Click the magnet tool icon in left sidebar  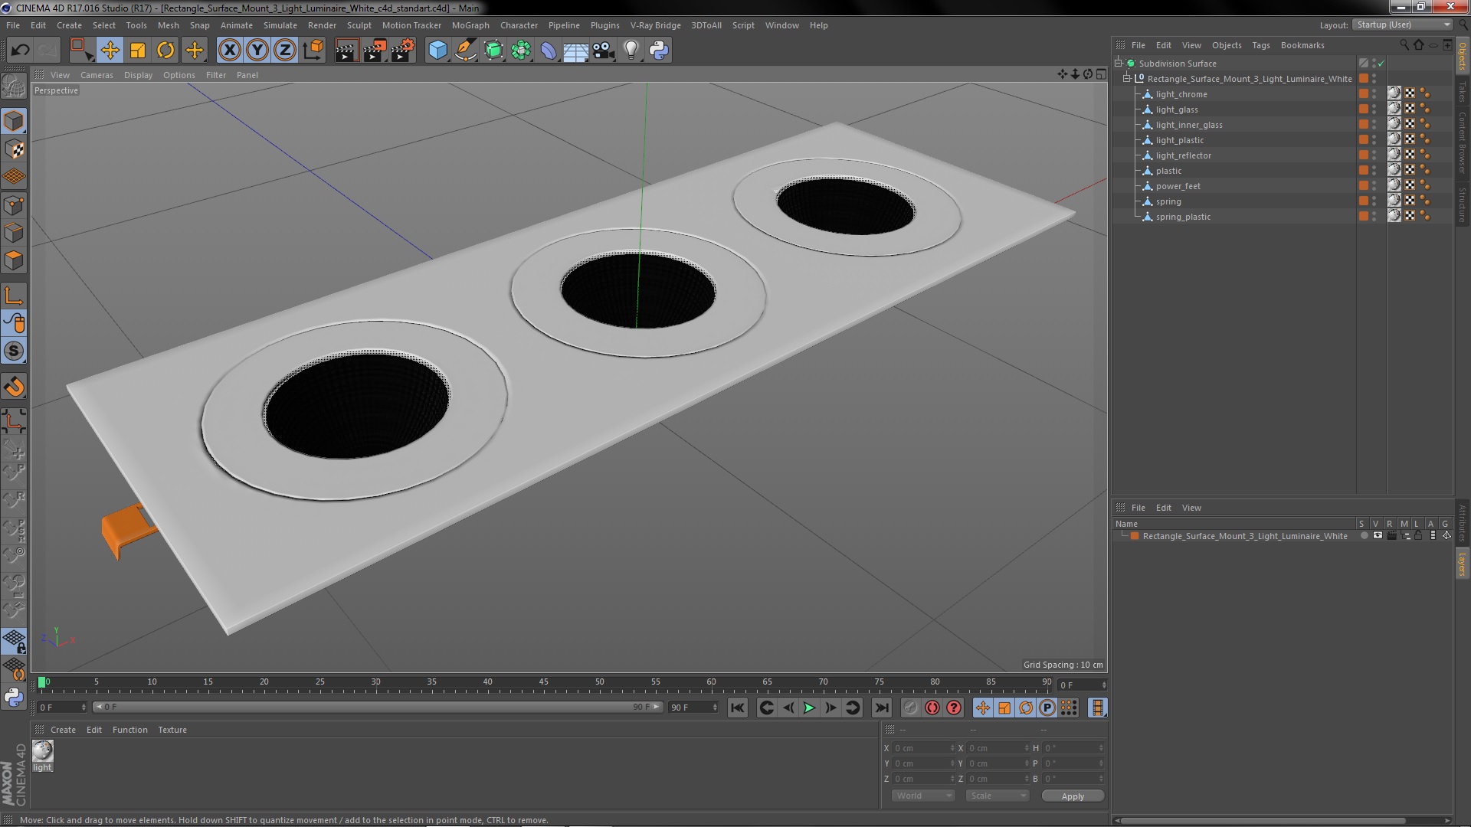14,387
